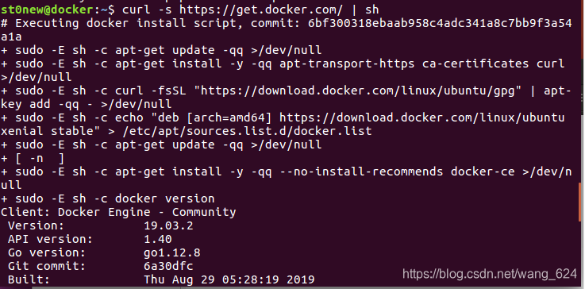Click the docker version 19.03.2 value

tap(168, 226)
